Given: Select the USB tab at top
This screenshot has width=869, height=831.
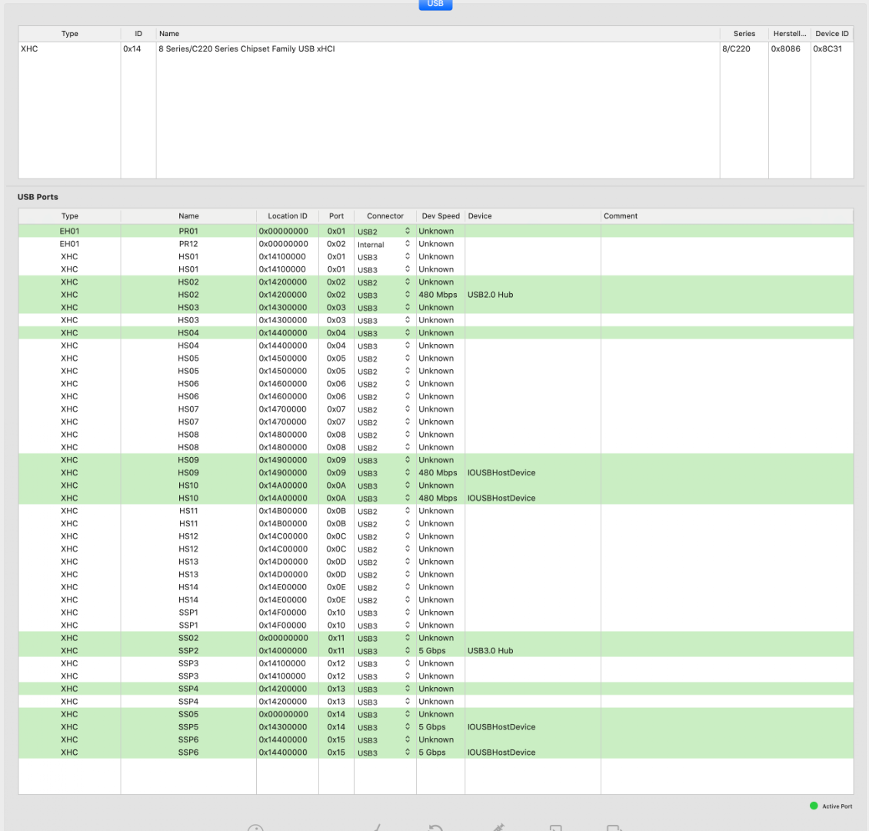Looking at the screenshot, I should coord(435,4).
